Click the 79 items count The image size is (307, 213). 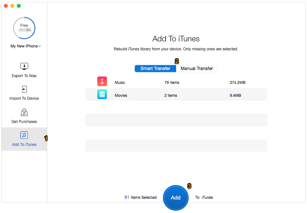point(172,83)
